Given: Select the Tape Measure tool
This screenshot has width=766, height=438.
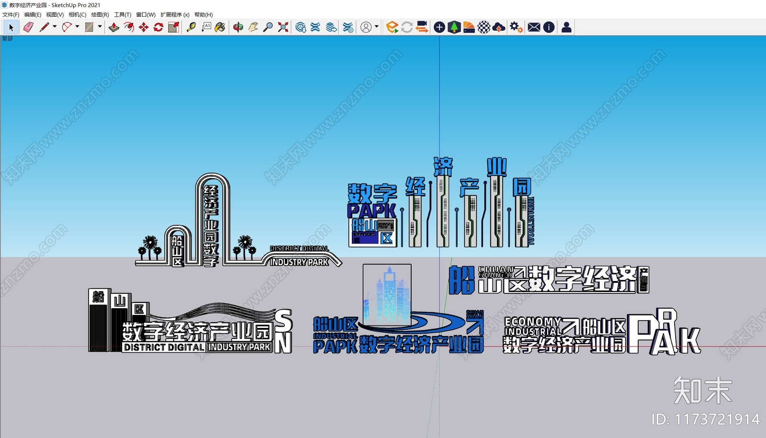Looking at the screenshot, I should tap(191, 27).
